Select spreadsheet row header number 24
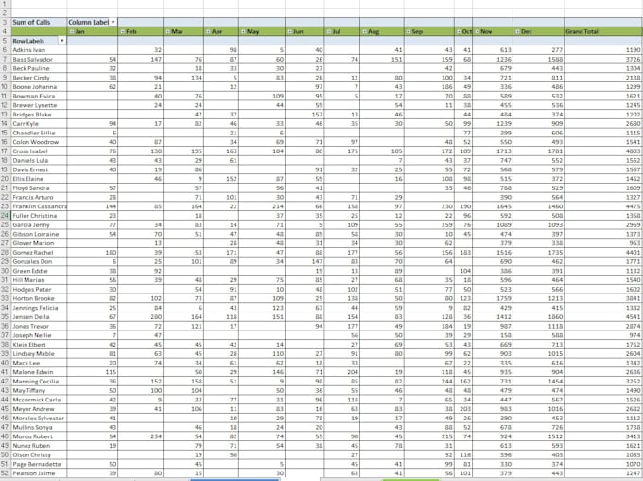This screenshot has height=481, width=643. pyautogui.click(x=5, y=215)
